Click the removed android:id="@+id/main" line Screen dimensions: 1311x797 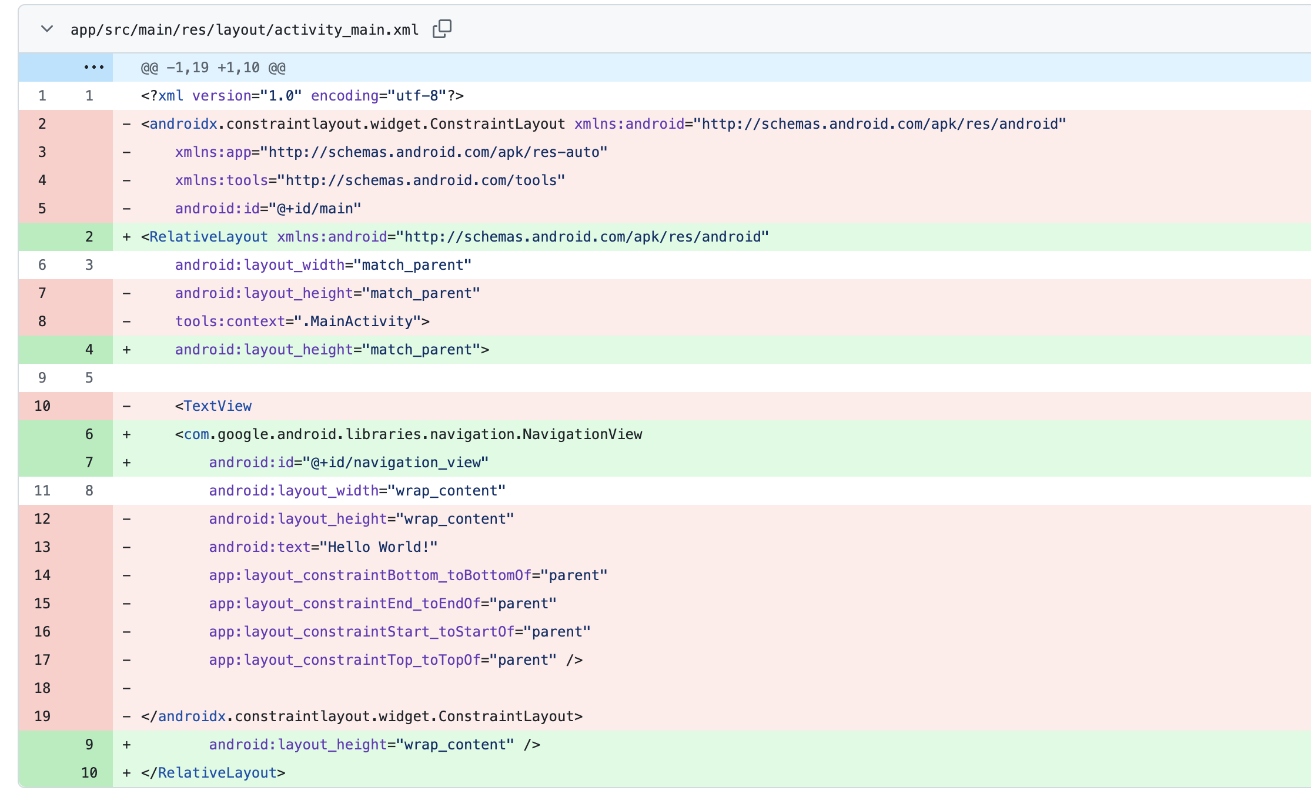pyautogui.click(x=267, y=209)
